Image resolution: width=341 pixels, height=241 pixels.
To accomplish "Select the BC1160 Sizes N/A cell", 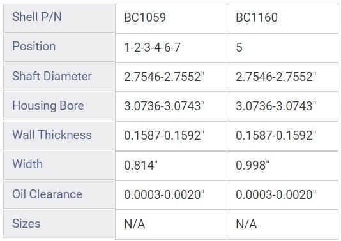I will coord(282,224).
